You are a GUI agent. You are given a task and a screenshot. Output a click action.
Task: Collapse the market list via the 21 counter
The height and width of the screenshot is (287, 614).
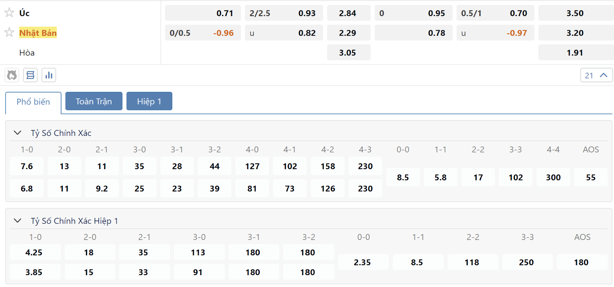point(596,75)
